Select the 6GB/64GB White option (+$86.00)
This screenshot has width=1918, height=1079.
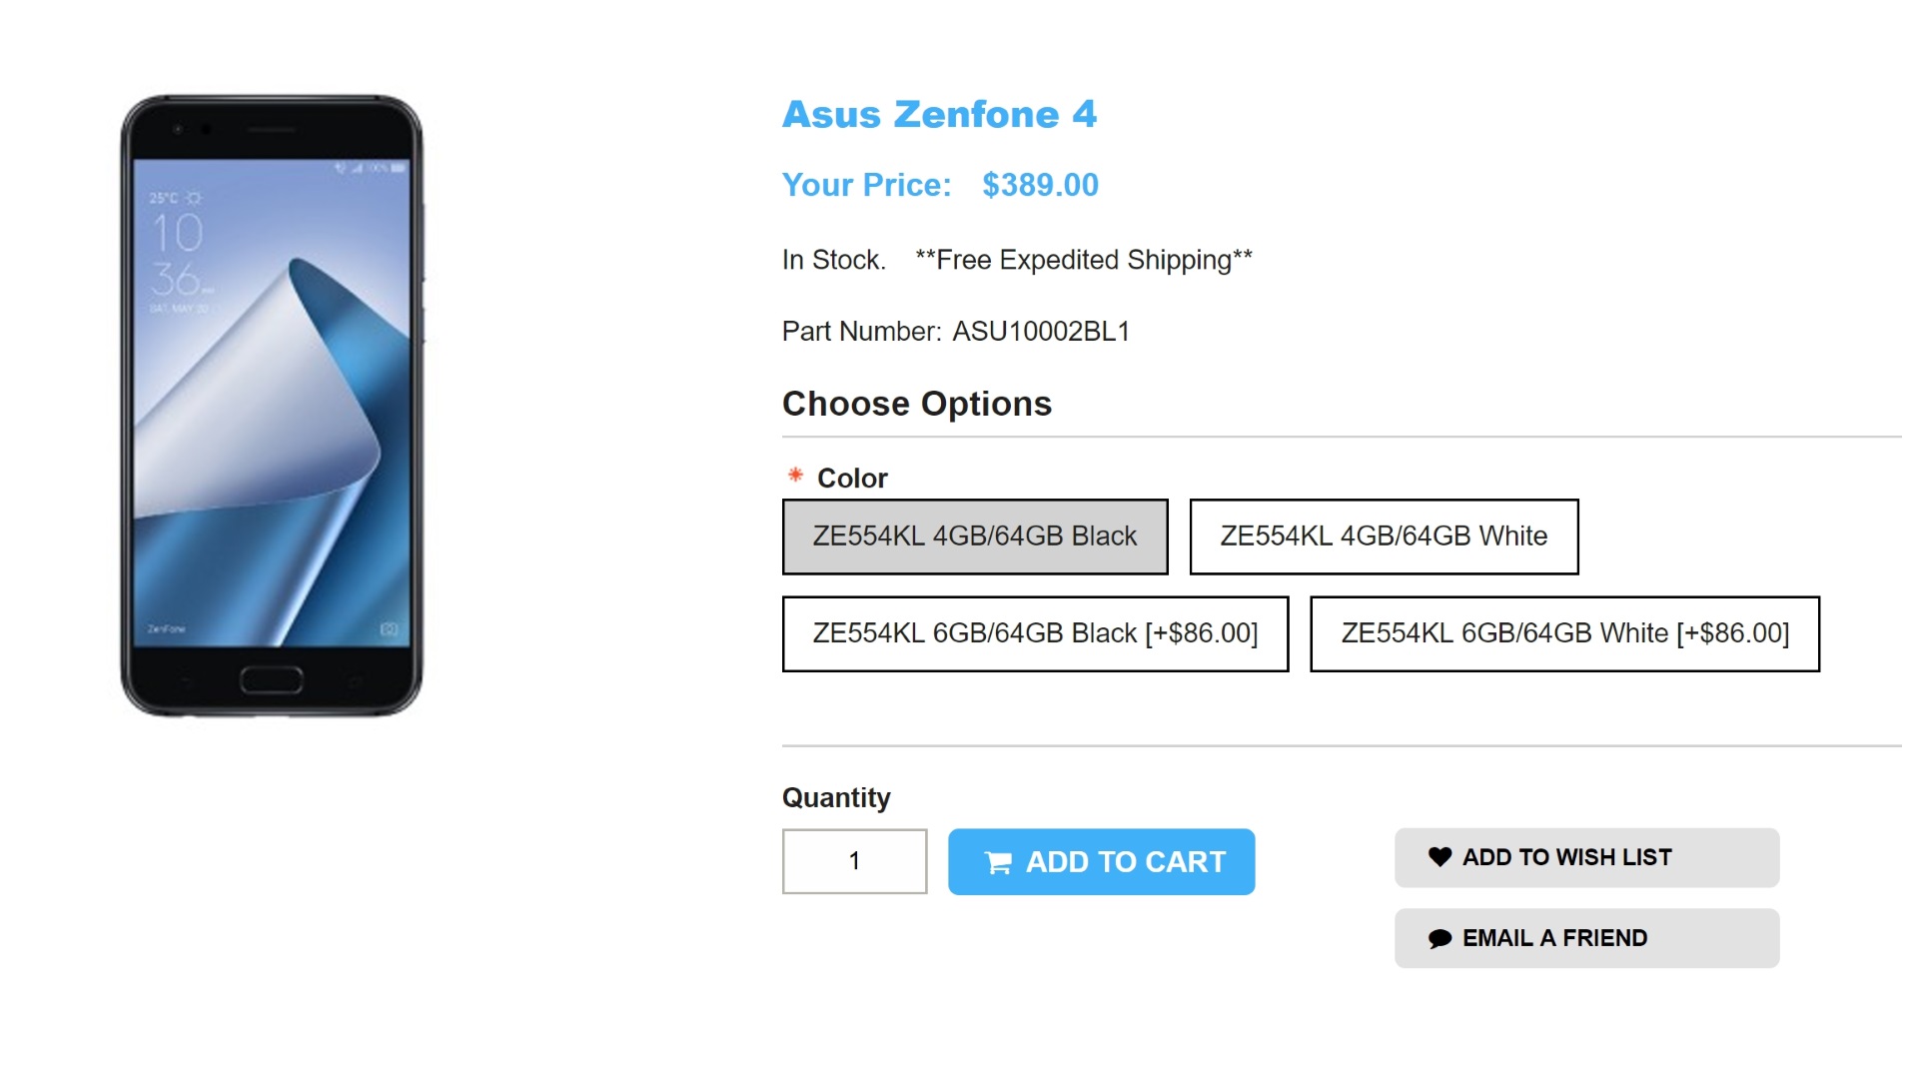tap(1564, 633)
